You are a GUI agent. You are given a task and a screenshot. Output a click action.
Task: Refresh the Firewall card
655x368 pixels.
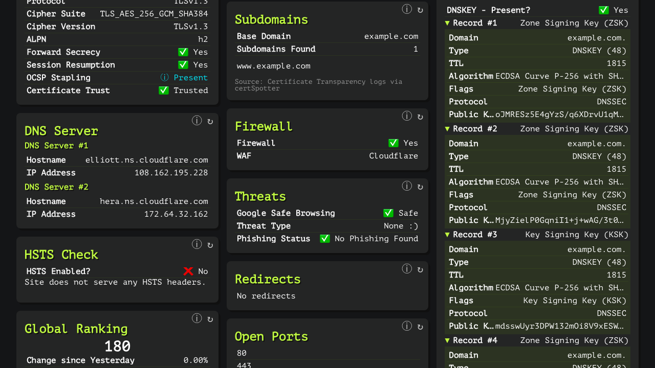coord(420,117)
